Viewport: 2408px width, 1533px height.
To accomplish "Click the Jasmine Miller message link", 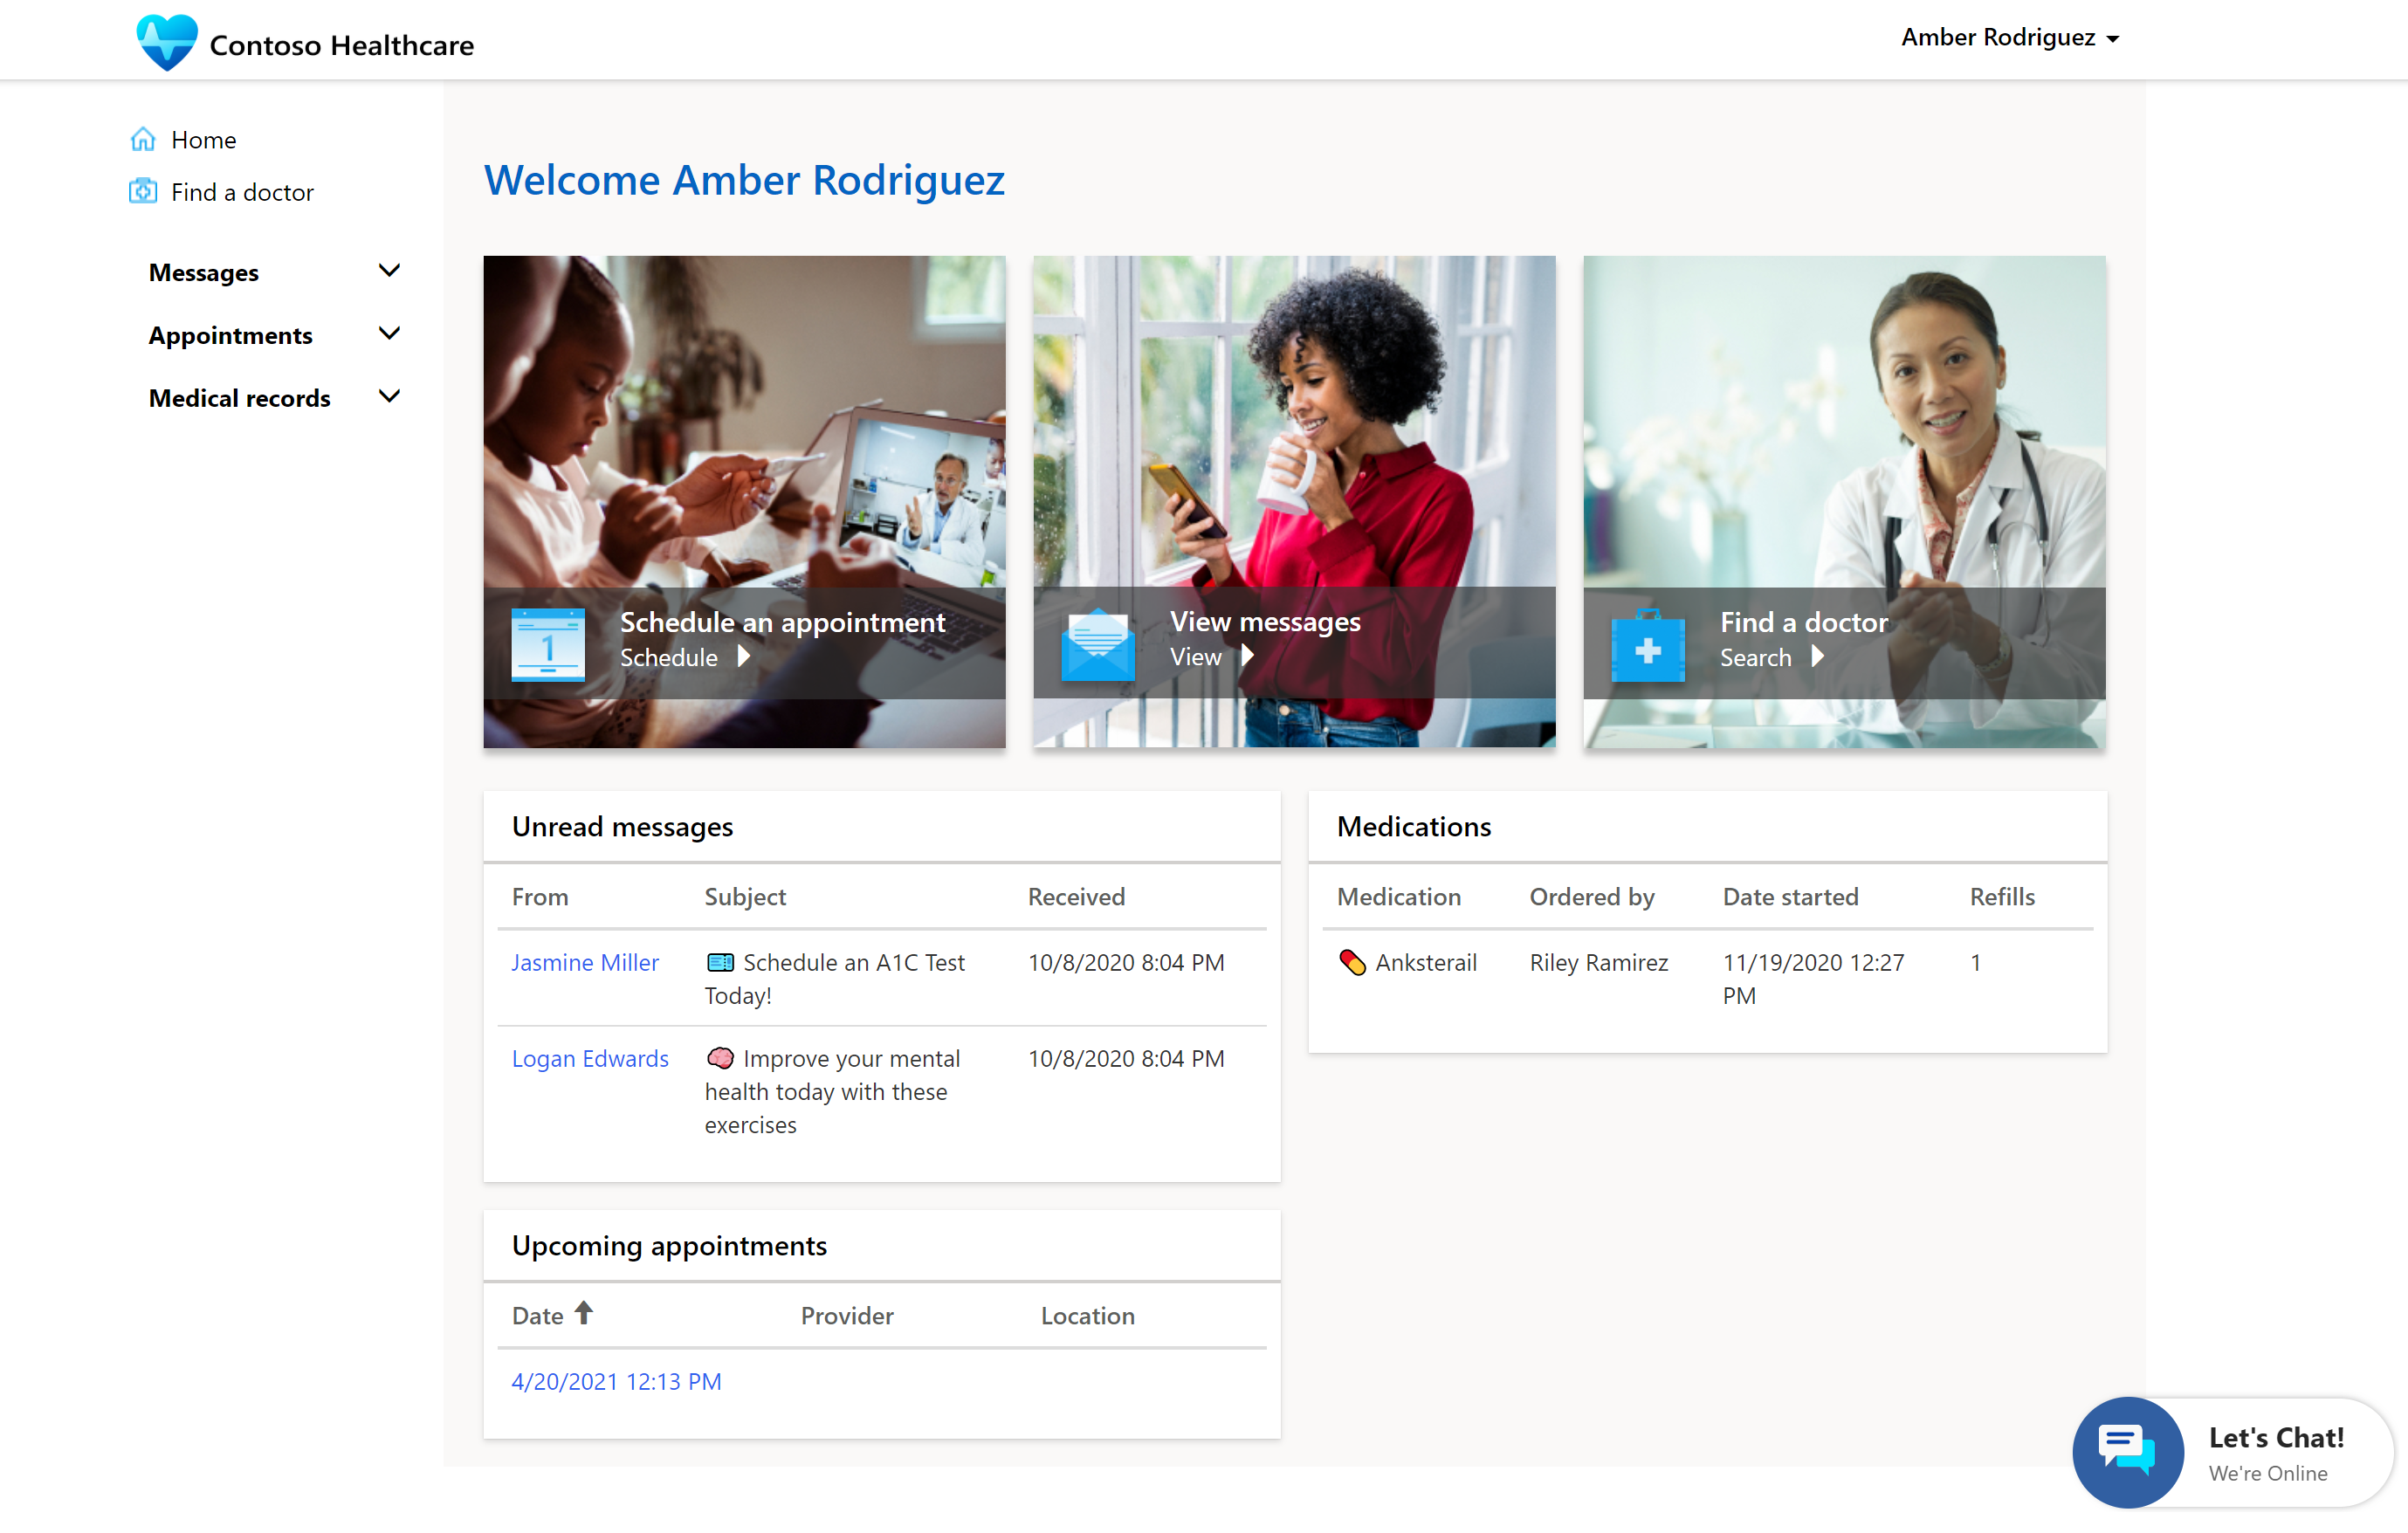I will [x=584, y=959].
